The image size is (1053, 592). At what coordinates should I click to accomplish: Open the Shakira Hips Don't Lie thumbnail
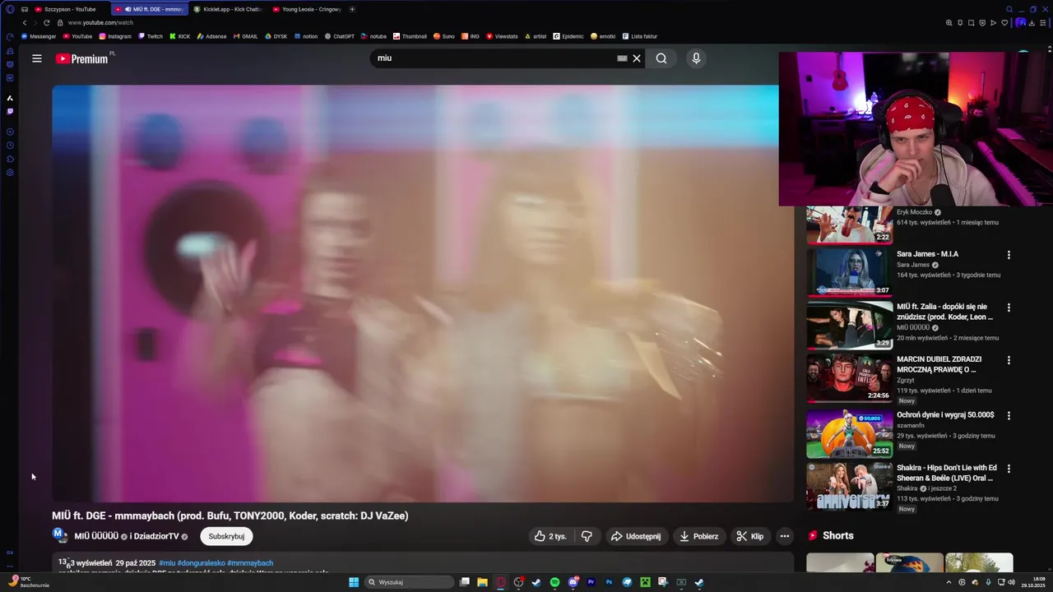coord(850,486)
